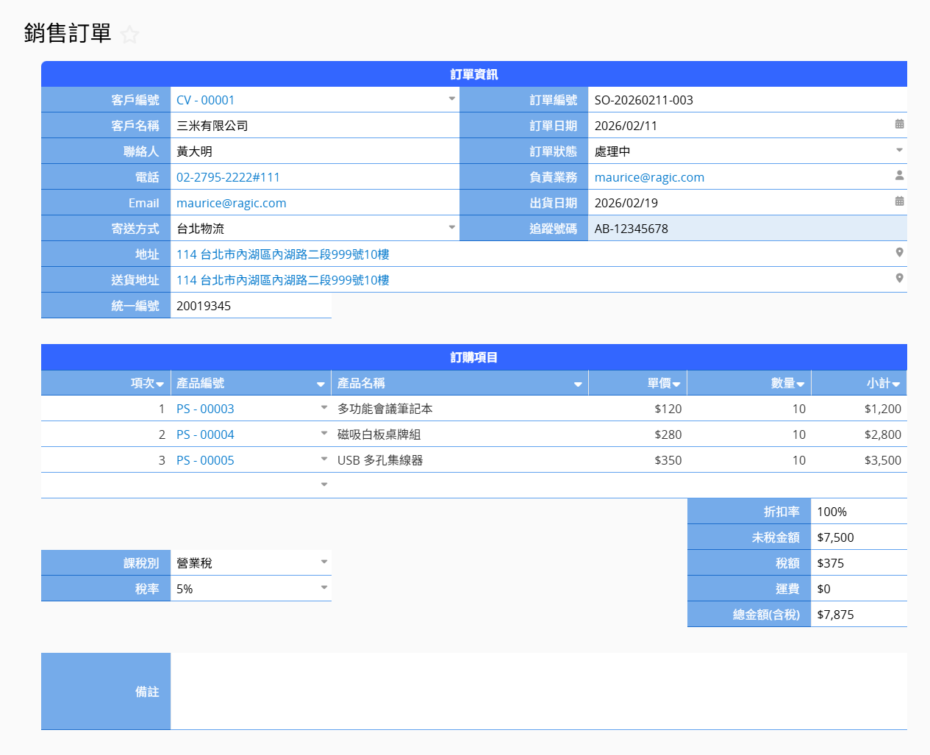Click the empty 備註 text area

(x=538, y=691)
